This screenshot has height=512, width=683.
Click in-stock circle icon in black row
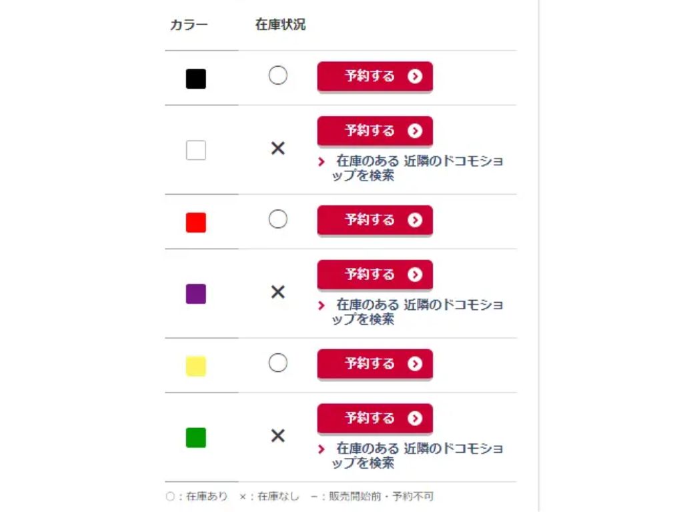pos(278,75)
